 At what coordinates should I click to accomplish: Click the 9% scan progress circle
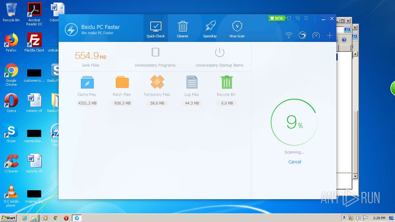[294, 122]
